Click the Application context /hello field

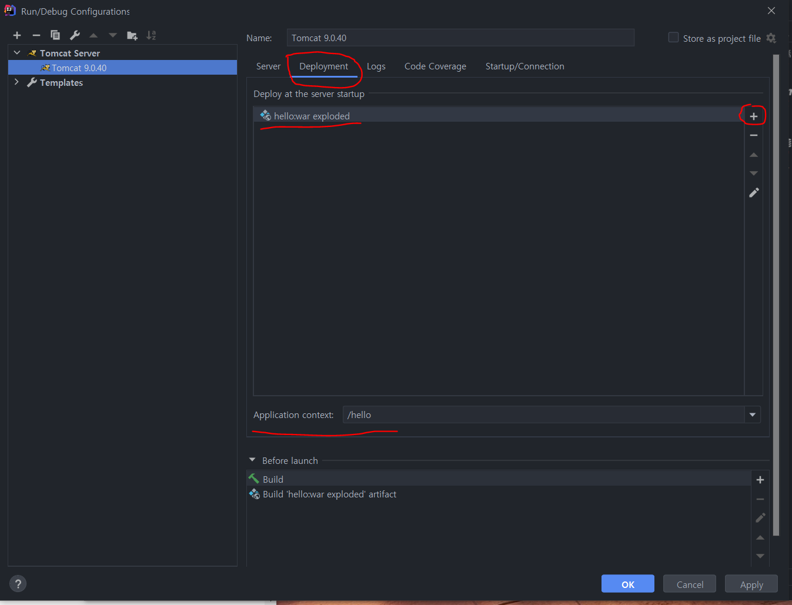tap(544, 415)
